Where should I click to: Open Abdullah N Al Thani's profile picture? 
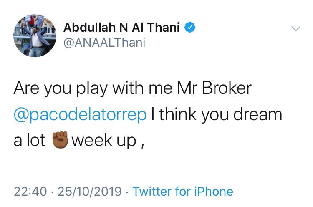pos(35,35)
